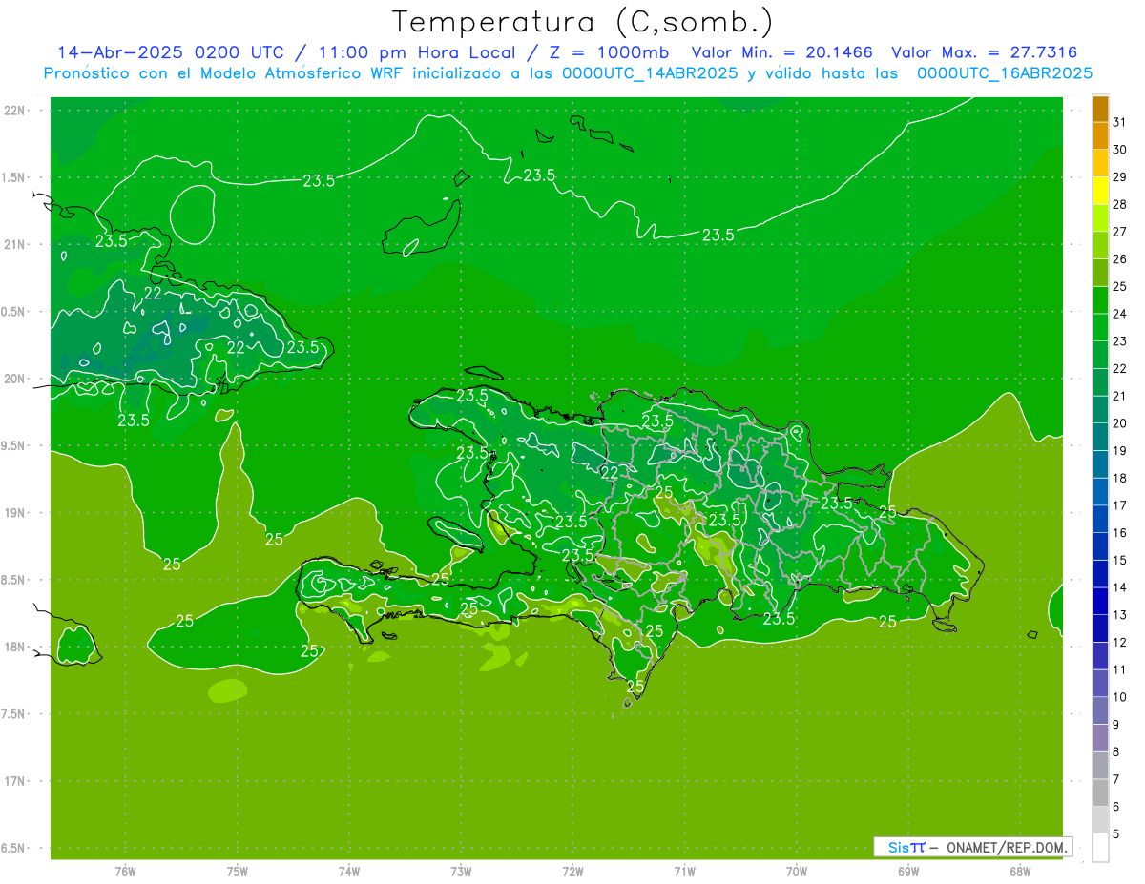Click the "0000UTC_14ABR2025" initialization time
1145x884 pixels.
tap(650, 72)
